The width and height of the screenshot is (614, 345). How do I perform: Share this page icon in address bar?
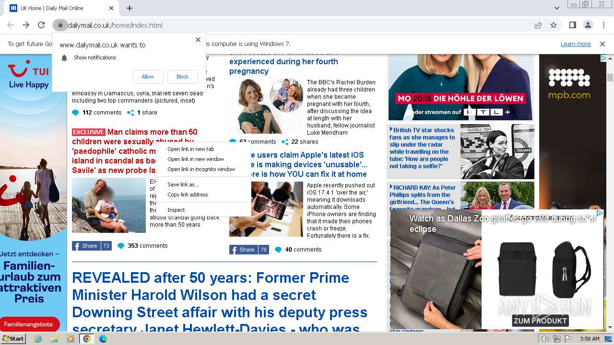click(x=538, y=25)
